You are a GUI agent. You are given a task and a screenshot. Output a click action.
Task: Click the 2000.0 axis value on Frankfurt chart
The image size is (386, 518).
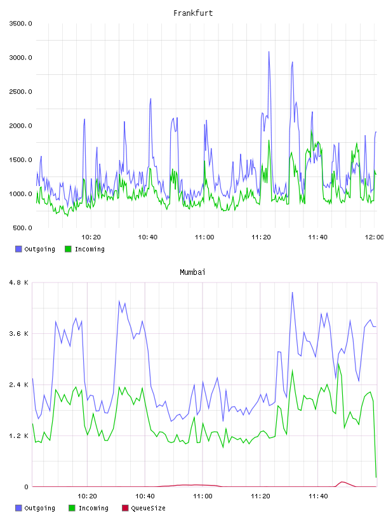point(20,126)
